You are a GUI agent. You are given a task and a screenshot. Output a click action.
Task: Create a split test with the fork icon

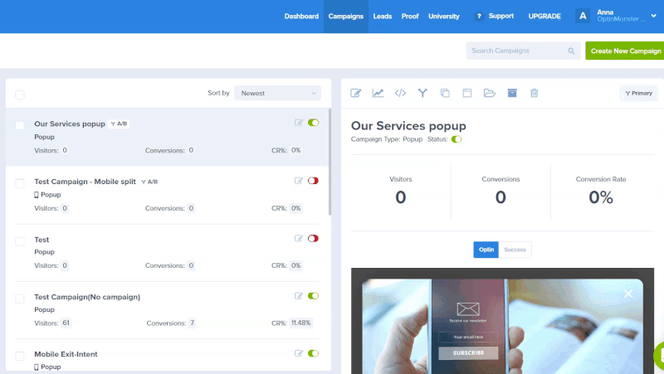(422, 93)
